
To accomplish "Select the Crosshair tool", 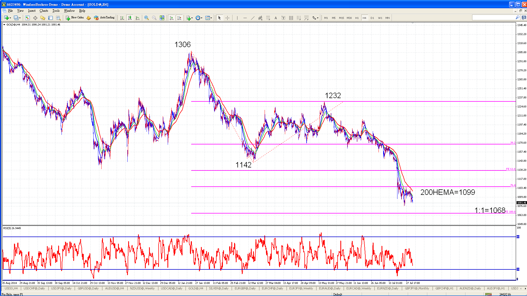I will [x=227, y=18].
